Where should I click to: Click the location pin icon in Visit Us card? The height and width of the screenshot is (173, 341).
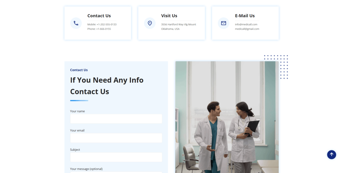tap(150, 23)
